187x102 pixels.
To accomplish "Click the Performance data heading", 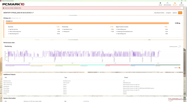I will coord(9,42).
